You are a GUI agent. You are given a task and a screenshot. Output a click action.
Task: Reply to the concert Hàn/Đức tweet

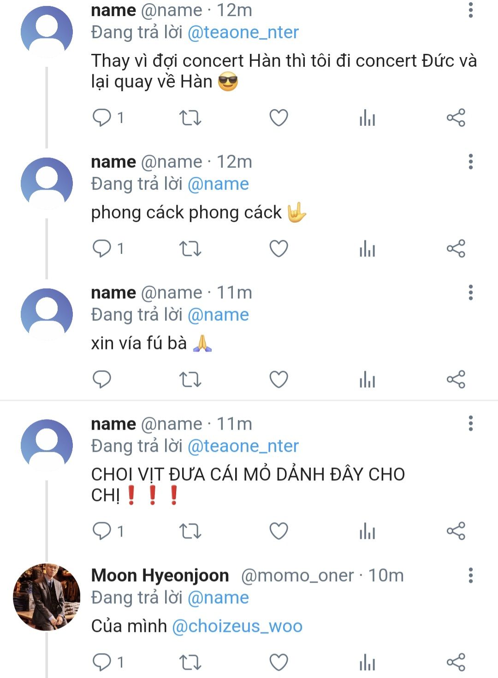[102, 118]
